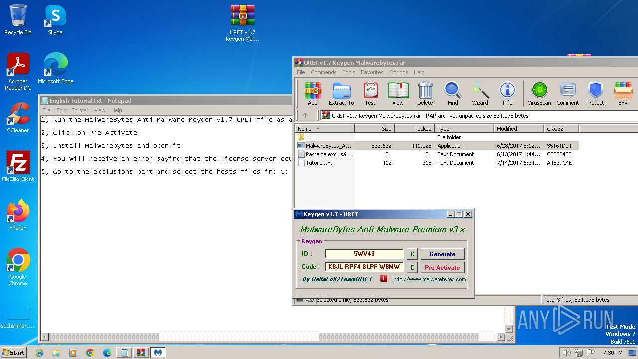
Task: Click the Code field with license key
Action: click(364, 267)
